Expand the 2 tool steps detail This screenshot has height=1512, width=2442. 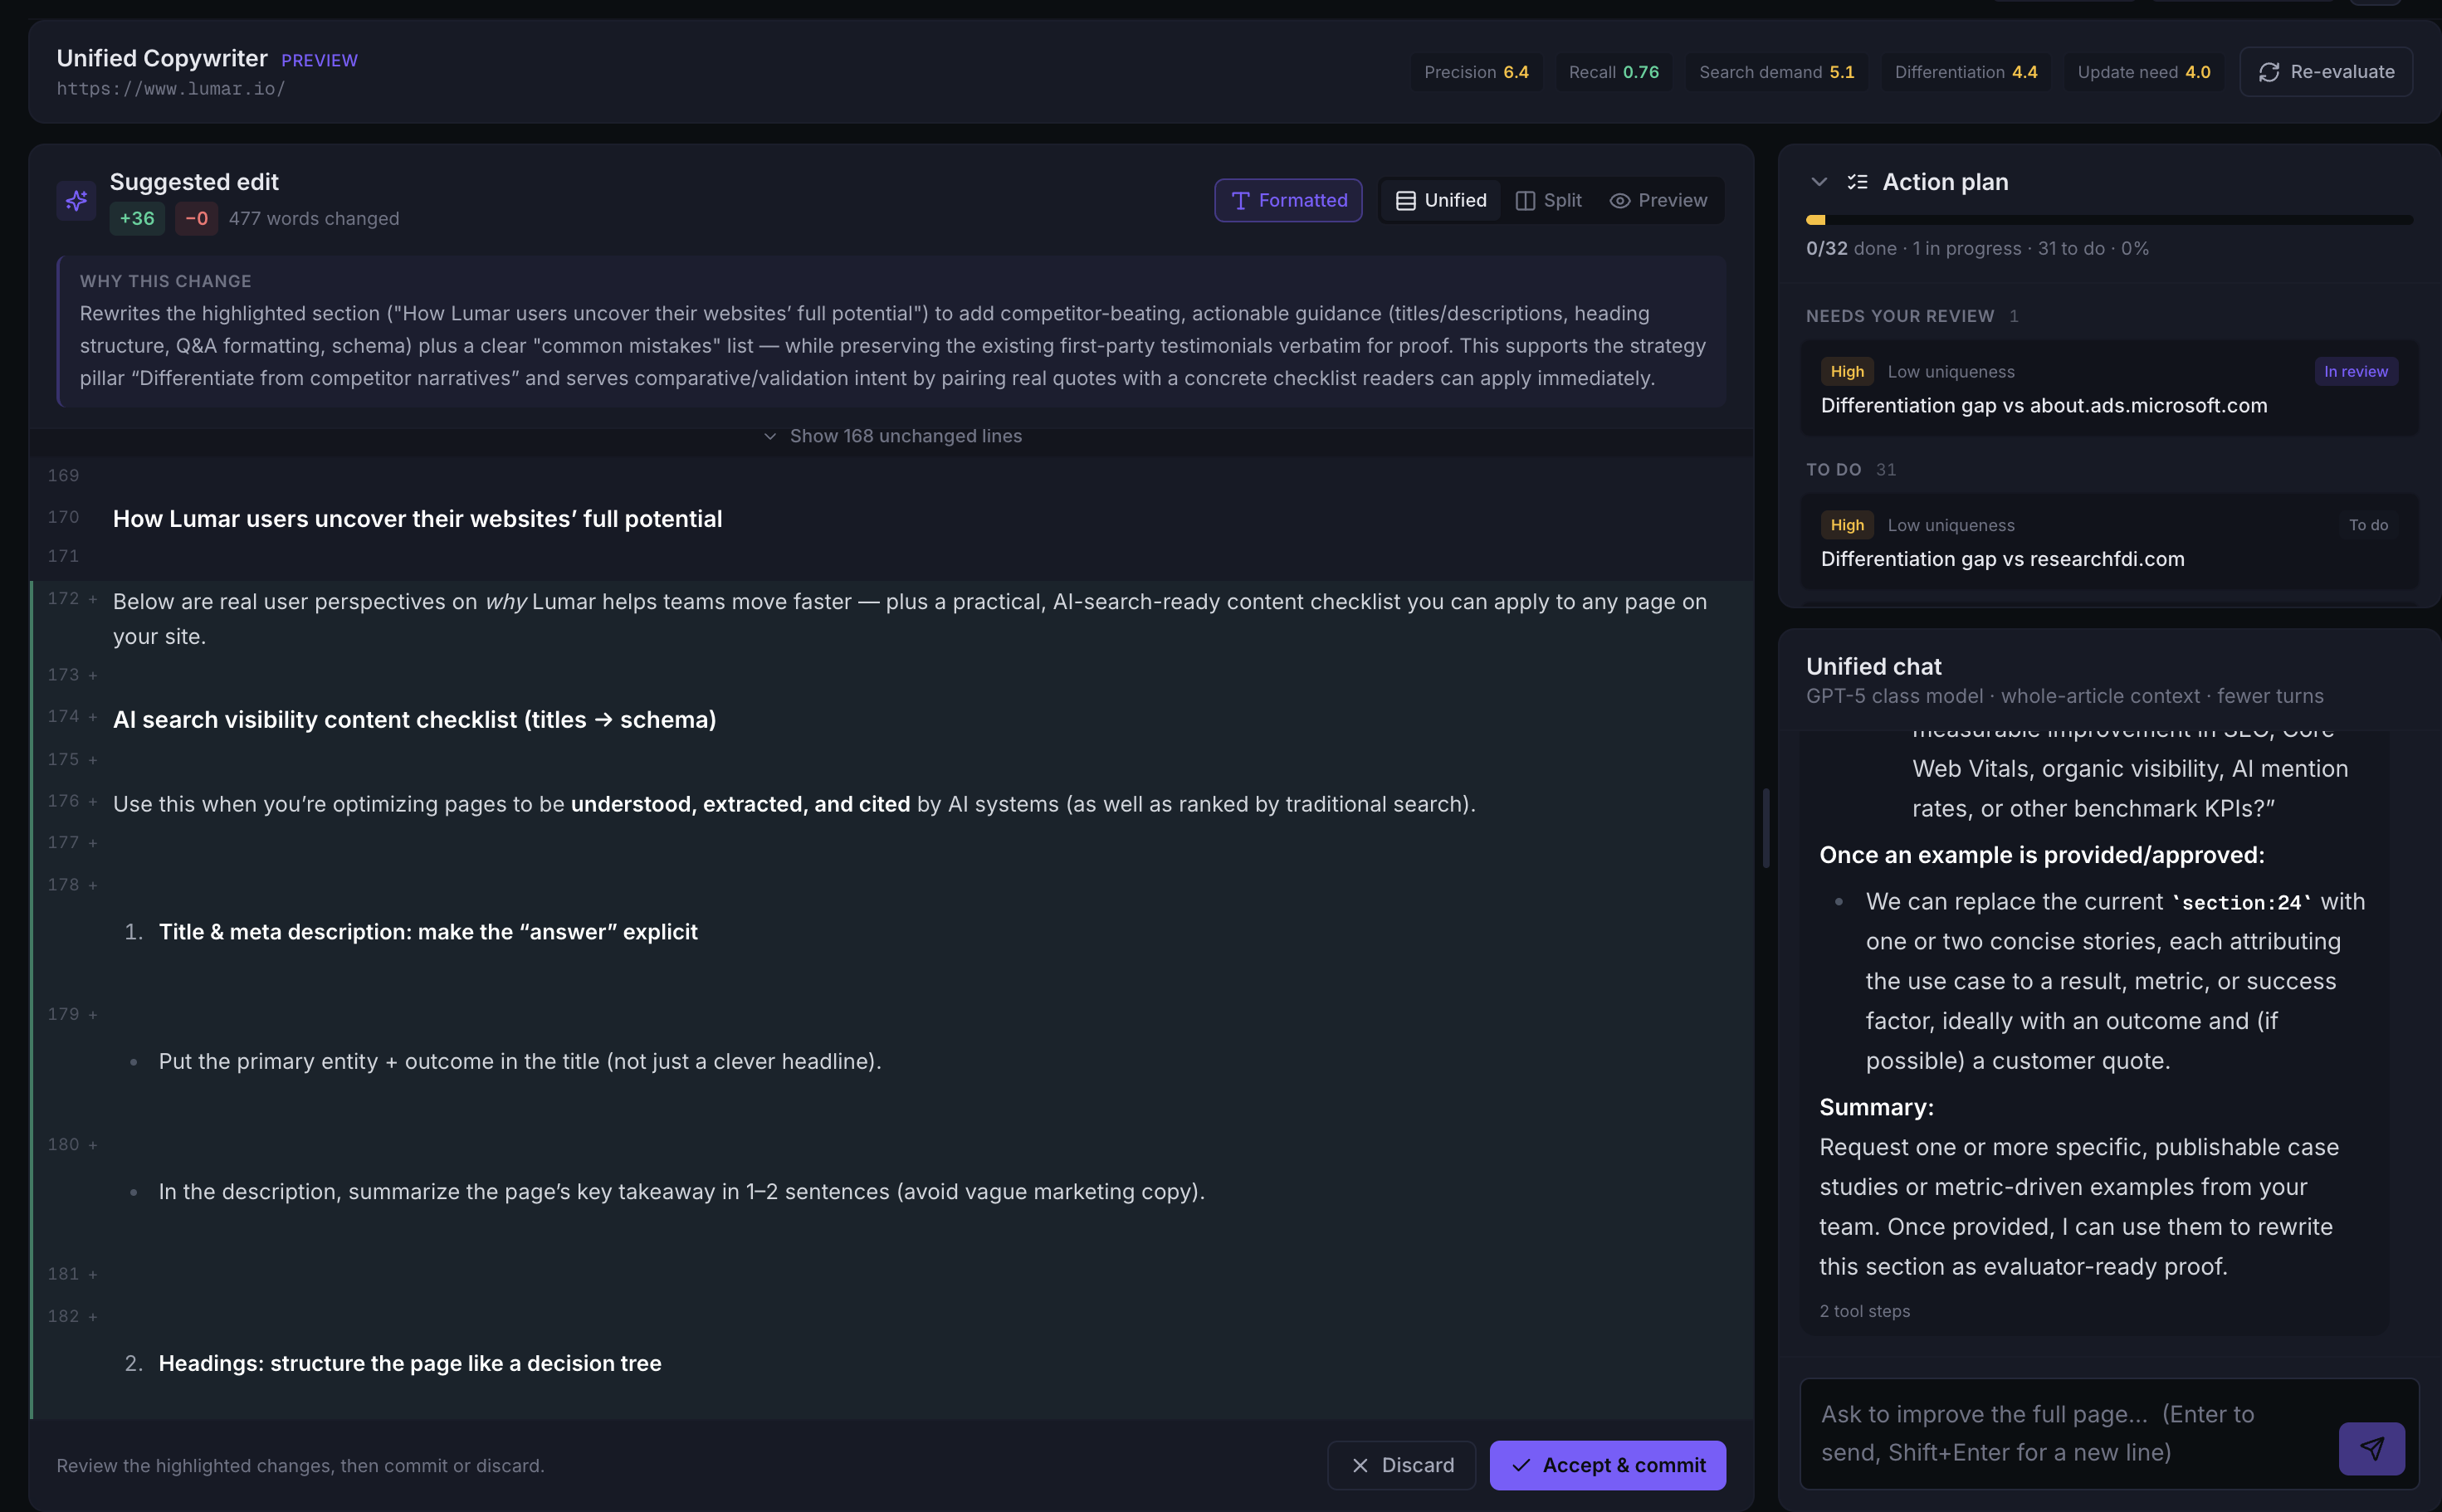1864,1311
